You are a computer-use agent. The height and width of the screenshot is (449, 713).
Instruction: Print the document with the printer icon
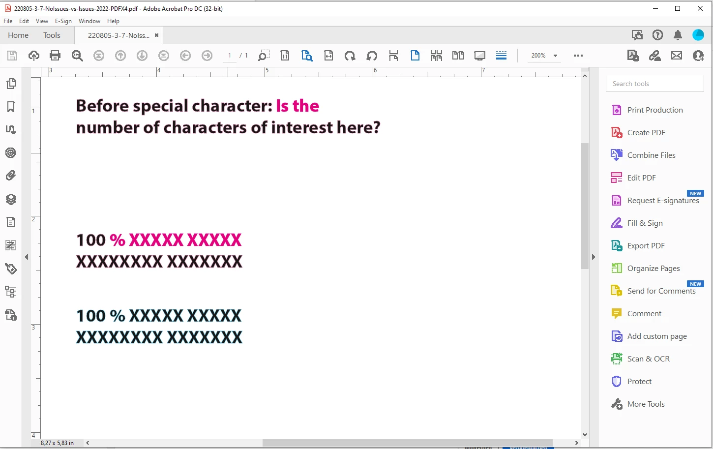[55, 56]
